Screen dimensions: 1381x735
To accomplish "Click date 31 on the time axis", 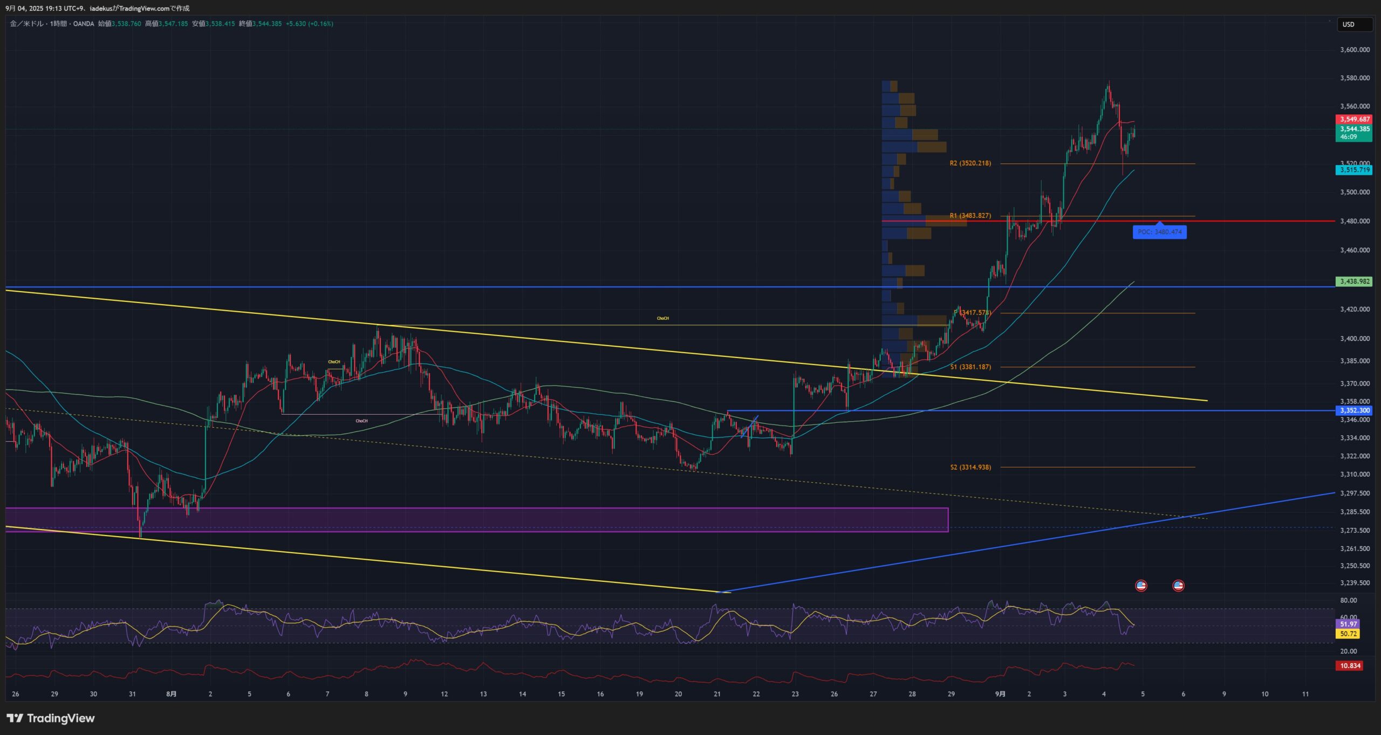I will pyautogui.click(x=132, y=694).
